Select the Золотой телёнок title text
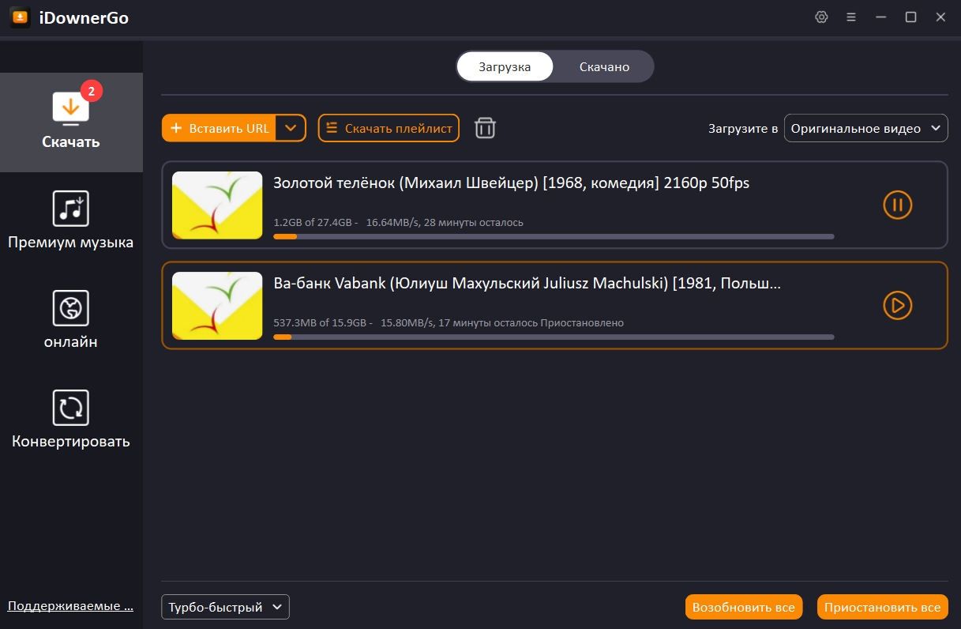The image size is (961, 629). 511,183
